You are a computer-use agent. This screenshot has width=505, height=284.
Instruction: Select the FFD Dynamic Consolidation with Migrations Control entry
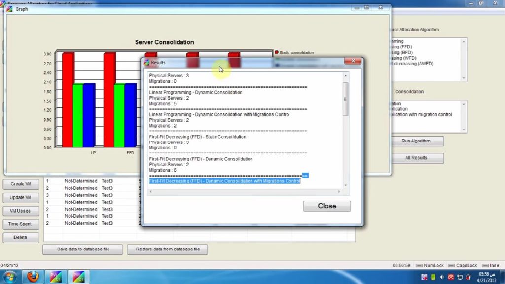(x=224, y=181)
